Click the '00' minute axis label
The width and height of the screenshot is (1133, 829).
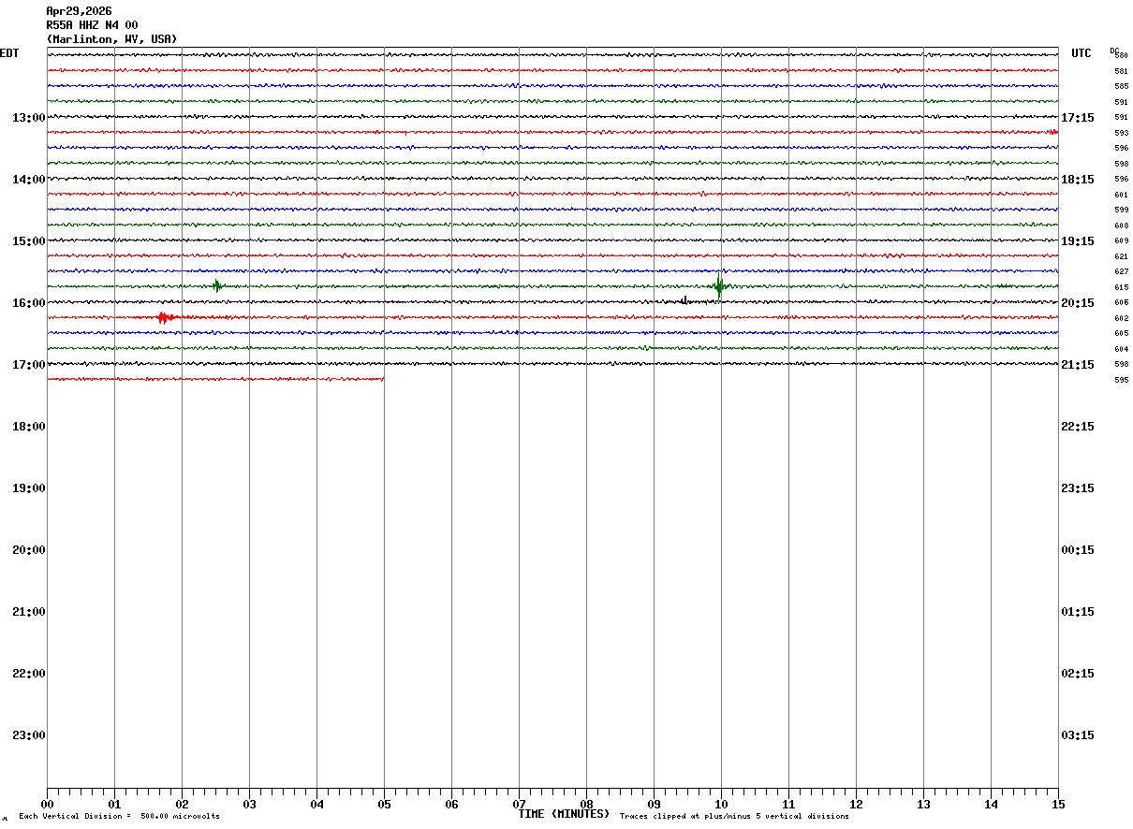[x=47, y=805]
